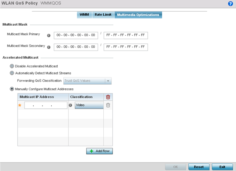Switch to the Rate Limit tab

pyautogui.click(x=103, y=15)
